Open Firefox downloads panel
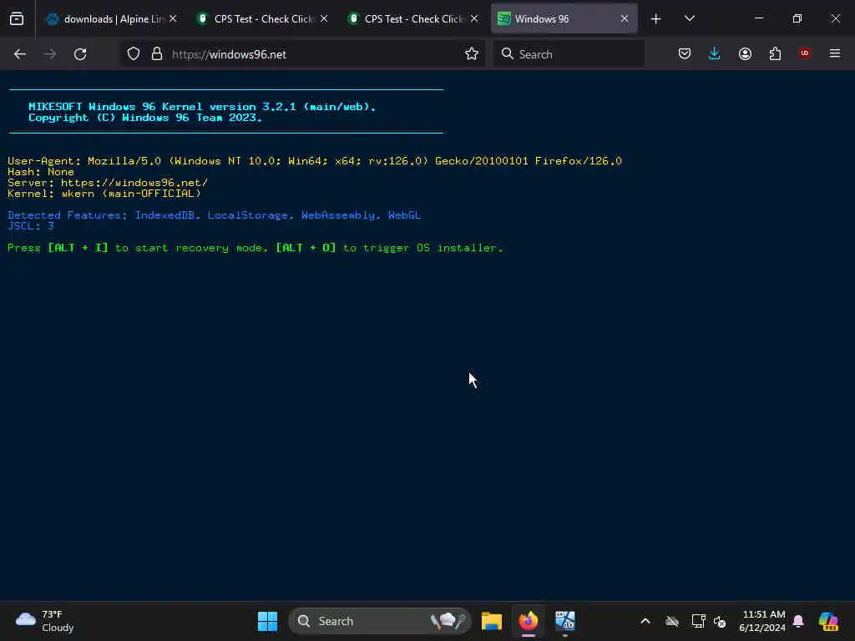The width and height of the screenshot is (855, 641). 715,54
